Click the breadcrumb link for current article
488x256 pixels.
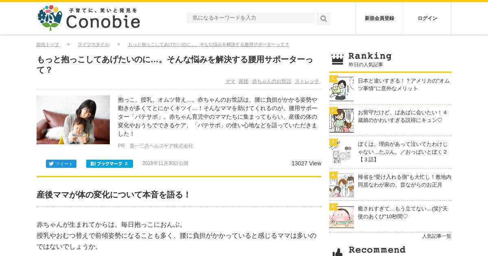tap(208, 45)
